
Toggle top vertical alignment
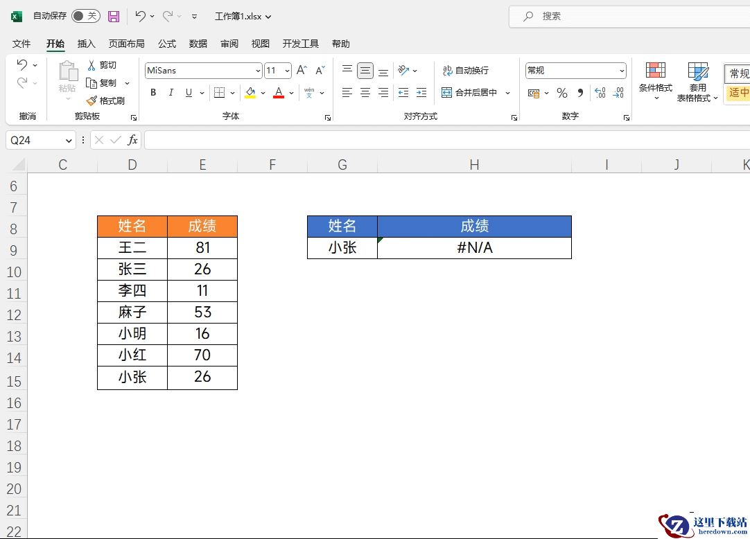tap(347, 70)
